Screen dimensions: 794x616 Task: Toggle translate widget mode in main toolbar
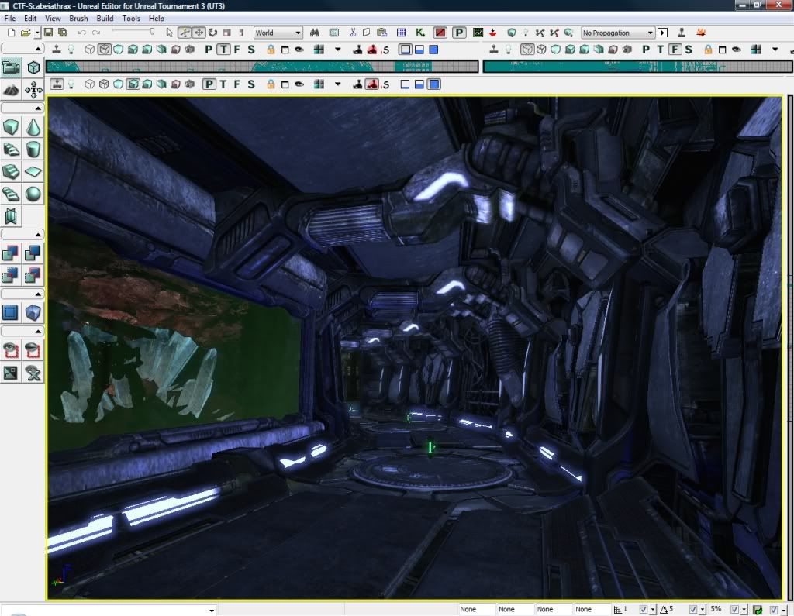(199, 33)
